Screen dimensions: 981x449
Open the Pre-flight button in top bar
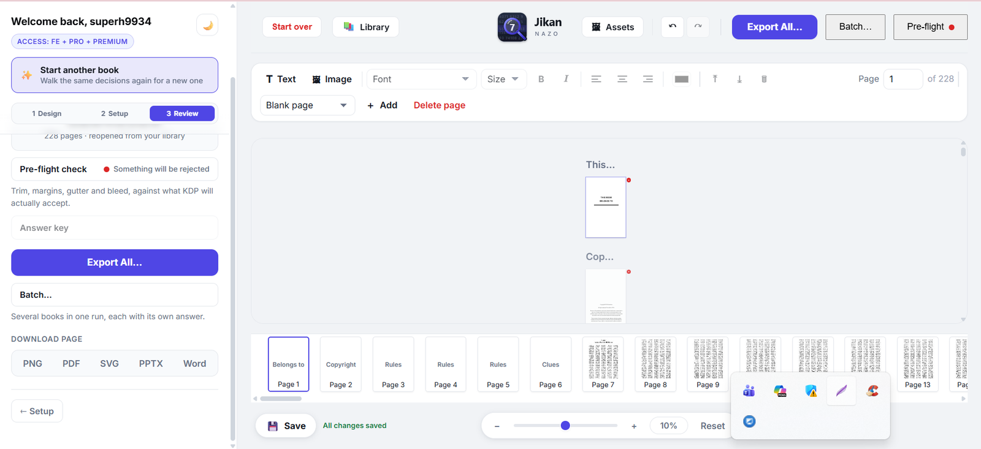pos(930,27)
